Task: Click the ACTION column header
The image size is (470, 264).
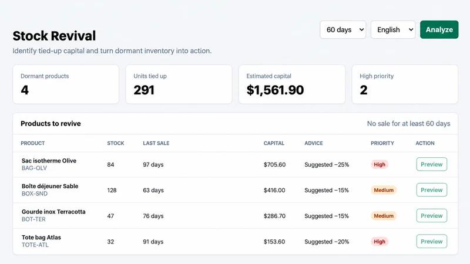Action: (425, 143)
